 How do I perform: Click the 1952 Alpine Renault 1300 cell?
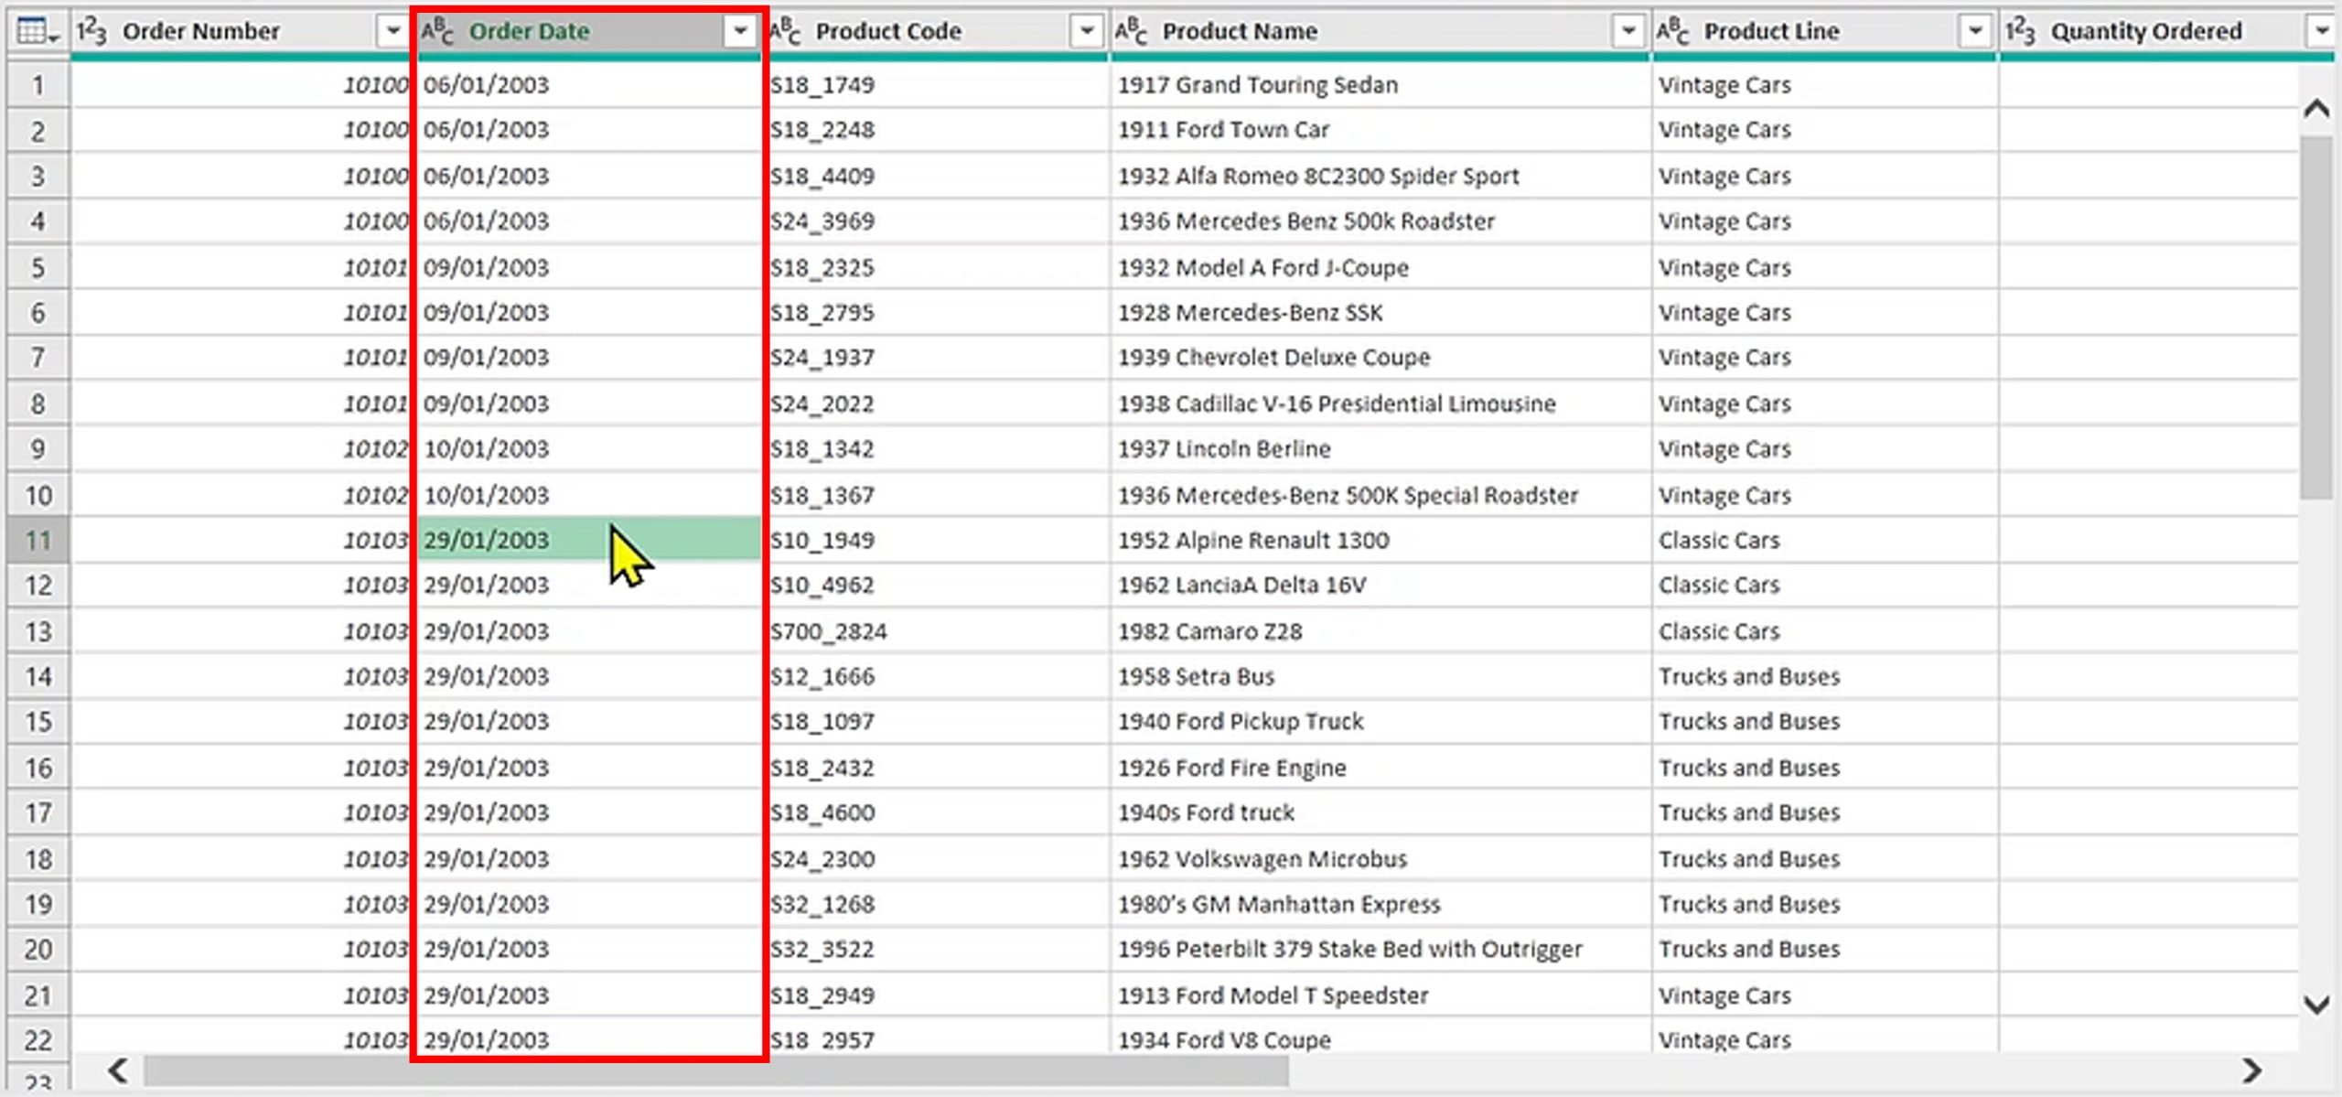click(1253, 540)
